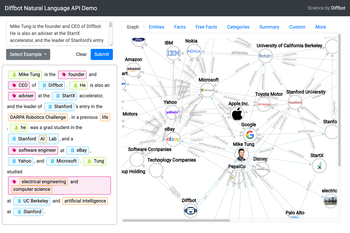Select the Mike Tung photo node
350x233 pixels.
242,154
